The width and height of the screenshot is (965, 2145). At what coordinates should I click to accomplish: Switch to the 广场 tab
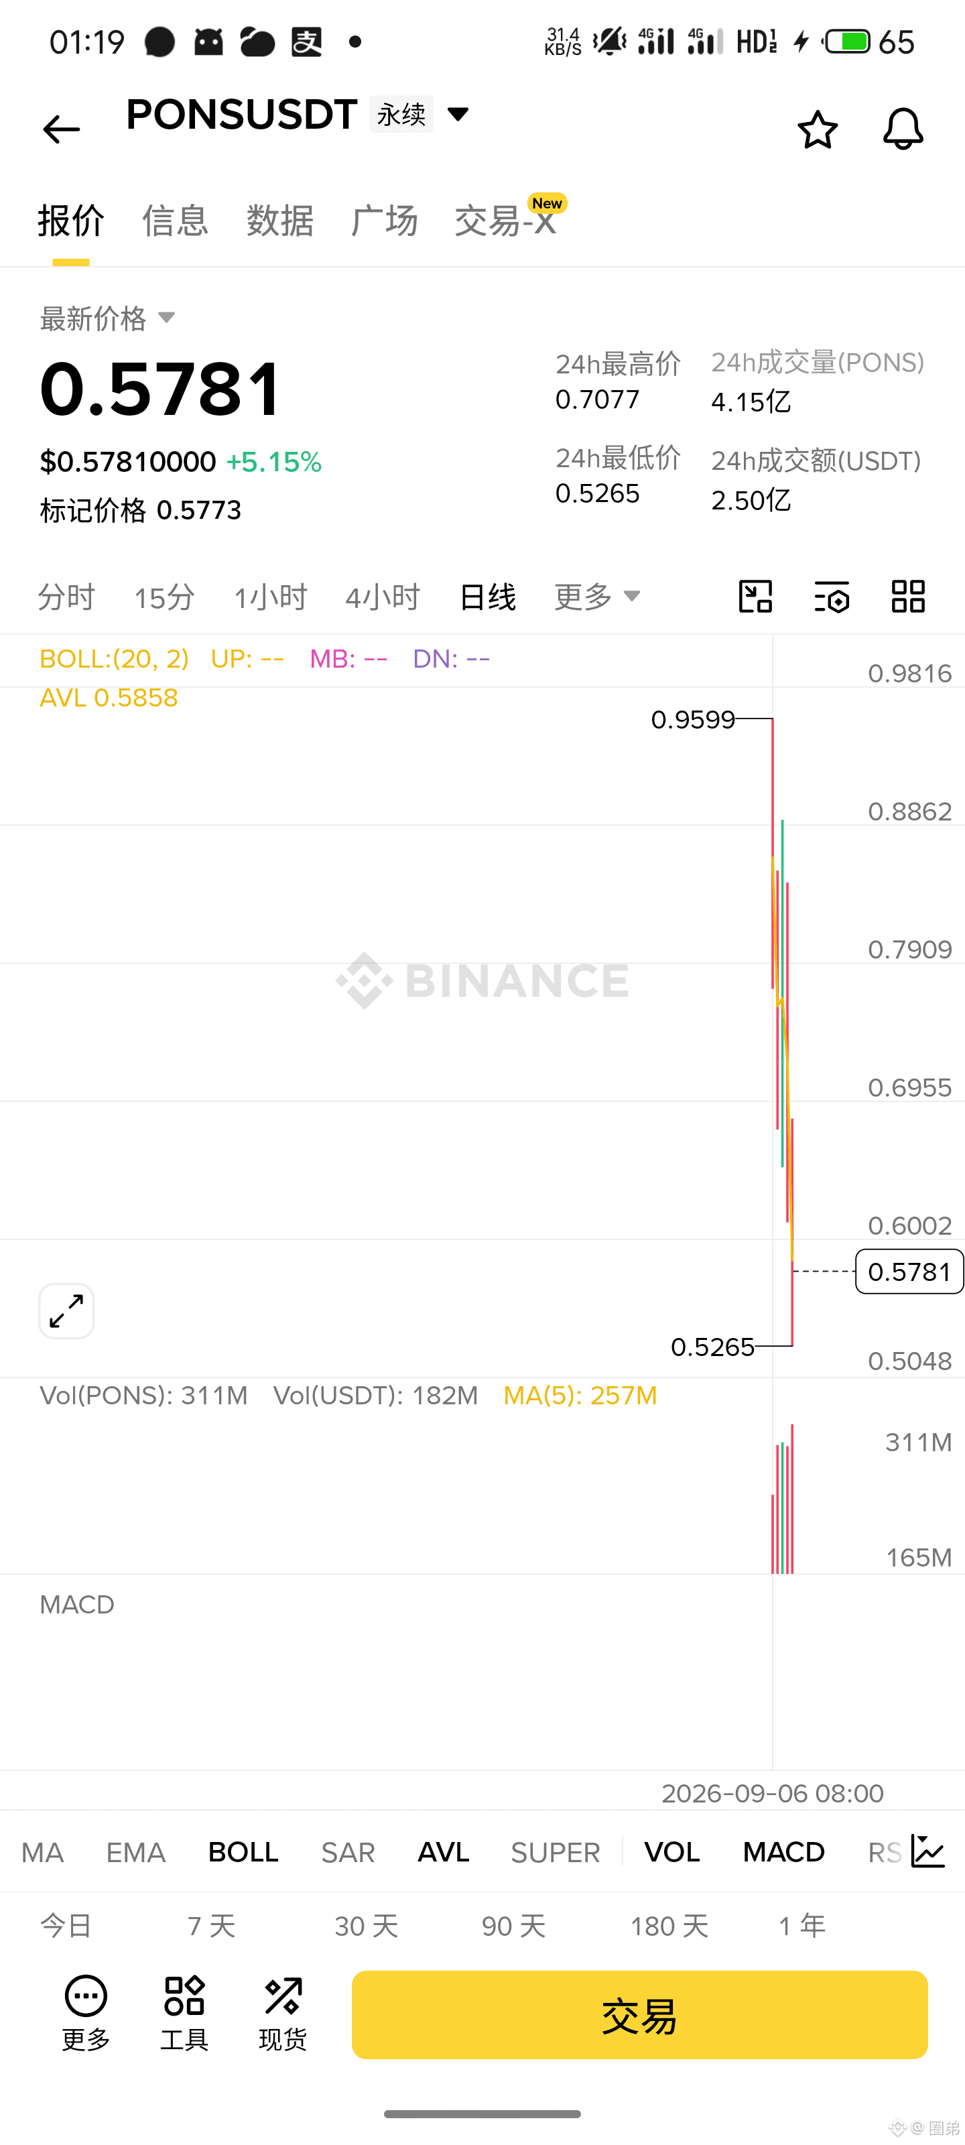384,221
